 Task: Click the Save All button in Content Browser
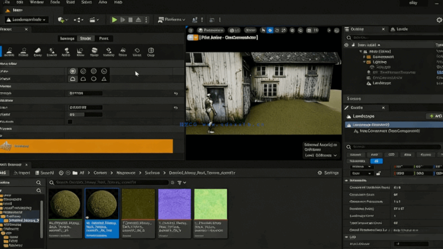(x=44, y=173)
